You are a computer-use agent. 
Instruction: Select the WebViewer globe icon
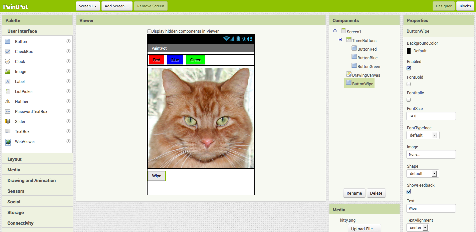coord(8,142)
